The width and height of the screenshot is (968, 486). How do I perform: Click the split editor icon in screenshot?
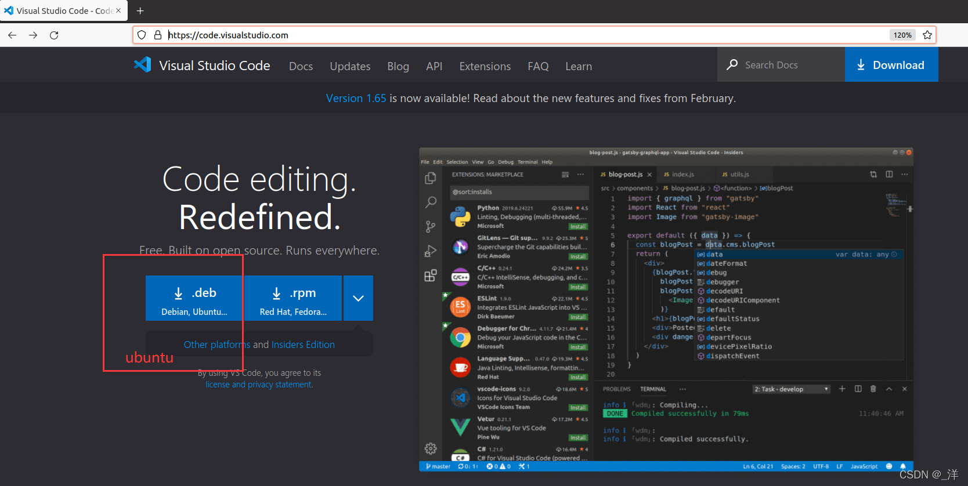[889, 174]
